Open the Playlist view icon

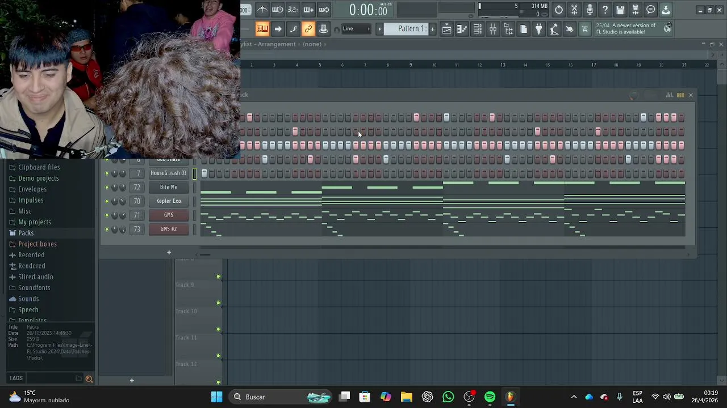click(x=446, y=29)
